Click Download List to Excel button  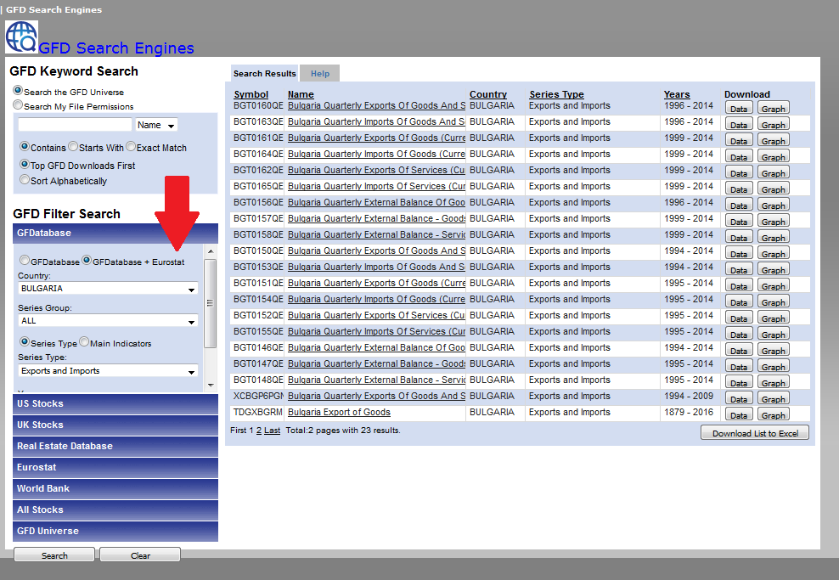click(x=755, y=433)
